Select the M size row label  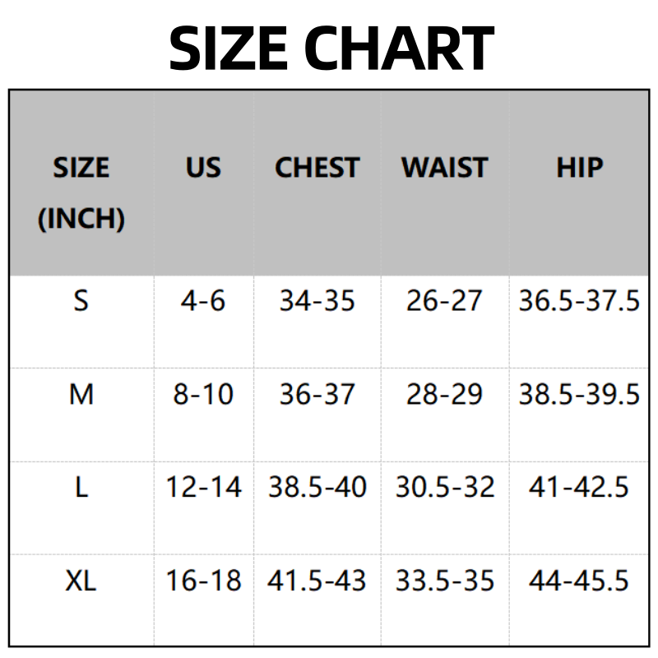81,395
